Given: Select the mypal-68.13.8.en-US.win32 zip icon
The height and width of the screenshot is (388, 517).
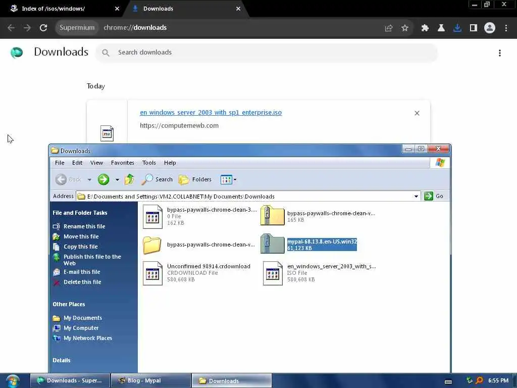Looking at the screenshot, I should tap(272, 244).
